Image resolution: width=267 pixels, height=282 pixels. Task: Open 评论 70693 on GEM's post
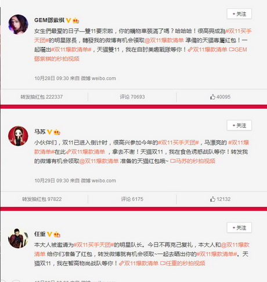click(x=132, y=97)
